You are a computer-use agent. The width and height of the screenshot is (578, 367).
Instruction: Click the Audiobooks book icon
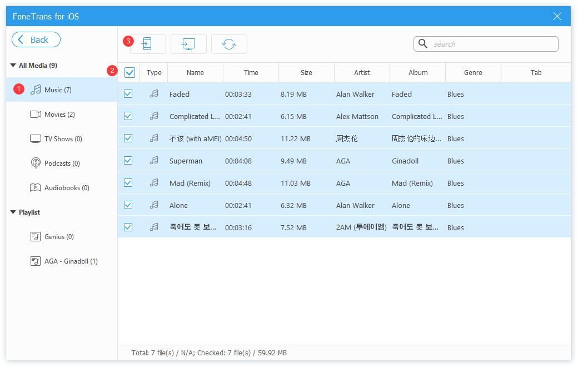point(36,188)
